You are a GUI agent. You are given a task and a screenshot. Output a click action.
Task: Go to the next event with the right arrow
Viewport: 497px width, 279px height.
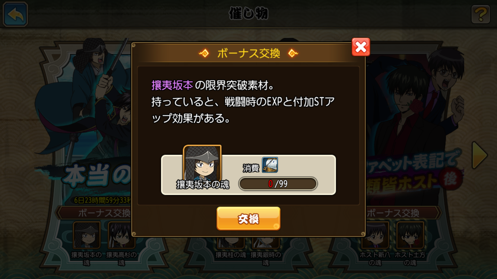[x=479, y=155]
